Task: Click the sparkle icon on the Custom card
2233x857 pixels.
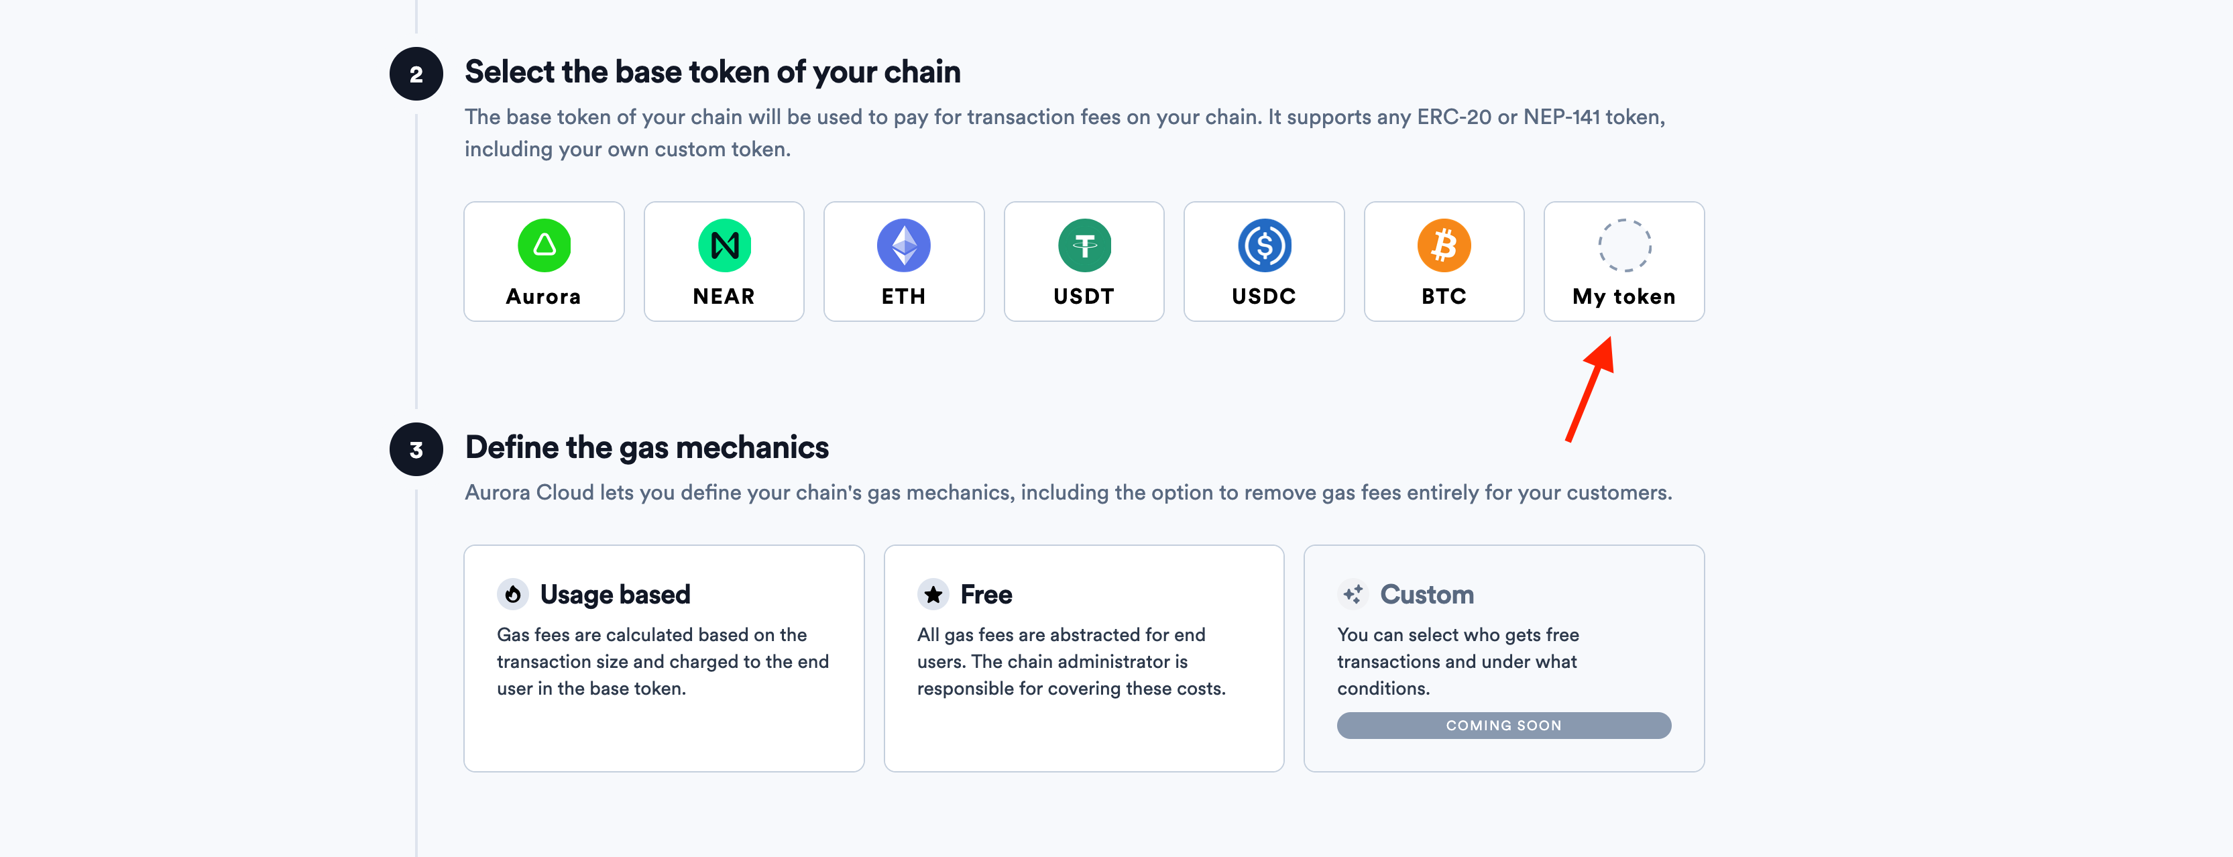Action: click(1353, 593)
